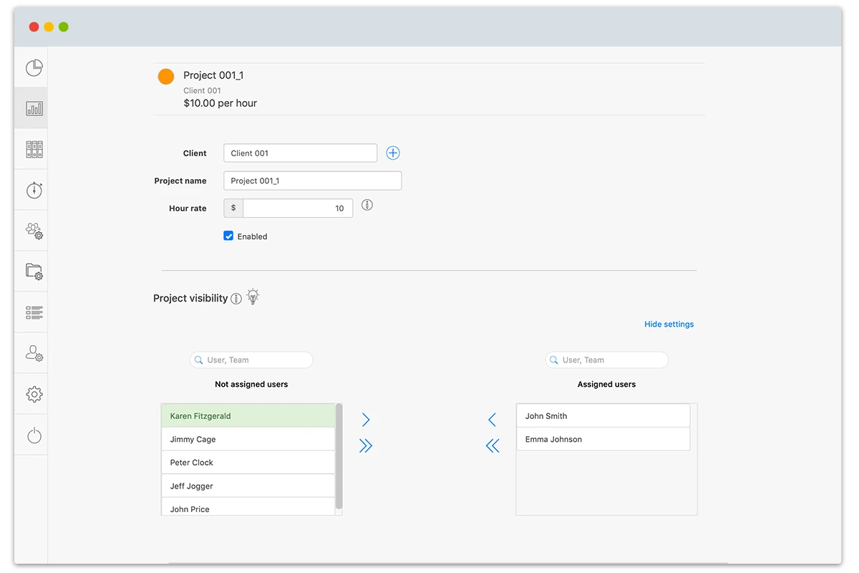View the info icon next to Hour rate
Screen dimensions: 859x573
367,205
